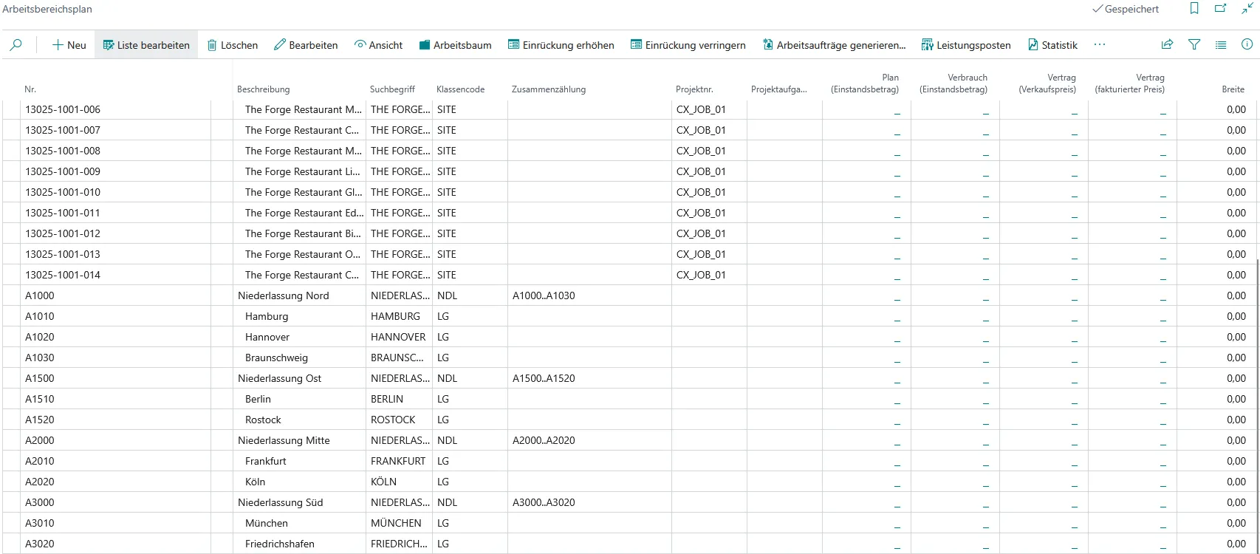The height and width of the screenshot is (554, 1260).
Task: Click the Zusammenzählung column header
Action: pos(549,89)
